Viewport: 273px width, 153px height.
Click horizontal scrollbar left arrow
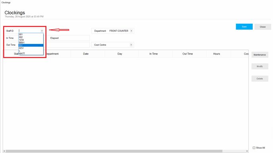tap(4, 151)
